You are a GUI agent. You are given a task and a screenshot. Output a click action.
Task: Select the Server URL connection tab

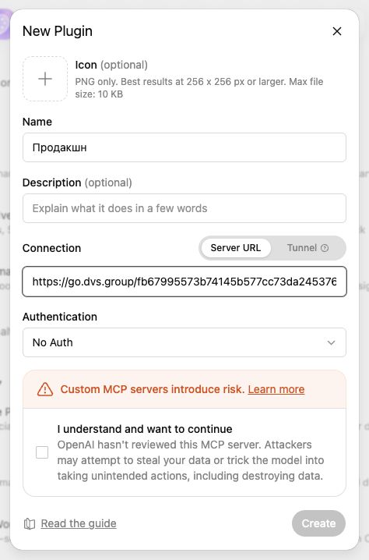point(236,248)
